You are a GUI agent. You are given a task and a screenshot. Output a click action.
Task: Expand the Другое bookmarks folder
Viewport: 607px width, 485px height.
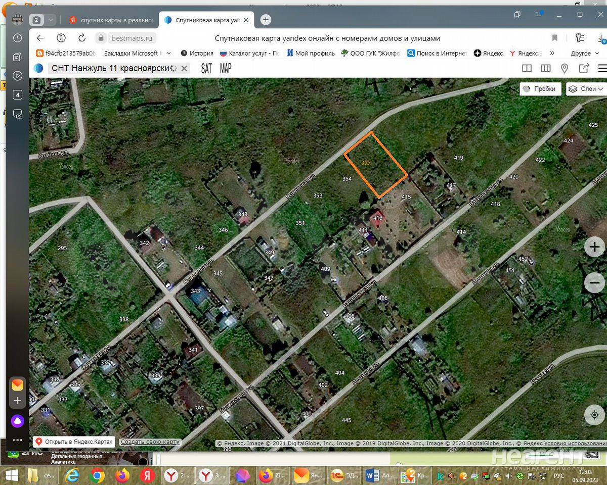pyautogui.click(x=585, y=53)
